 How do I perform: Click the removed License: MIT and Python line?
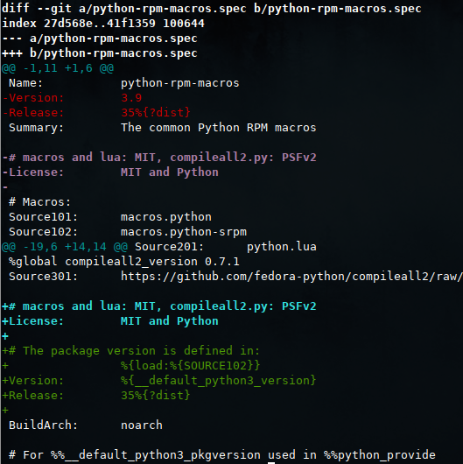110,172
